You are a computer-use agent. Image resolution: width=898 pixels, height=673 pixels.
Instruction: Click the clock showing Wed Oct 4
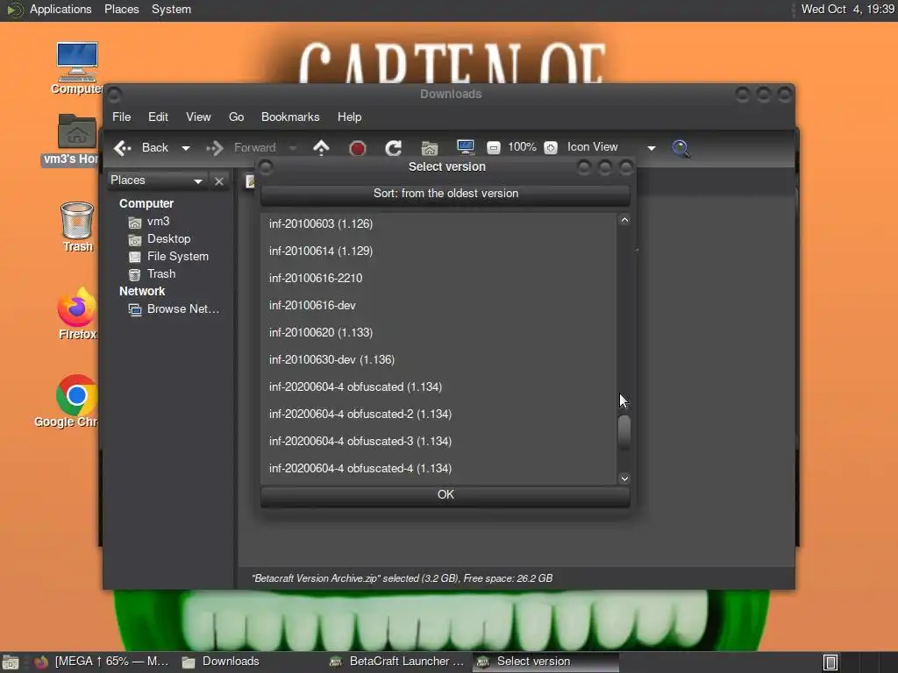pos(847,10)
